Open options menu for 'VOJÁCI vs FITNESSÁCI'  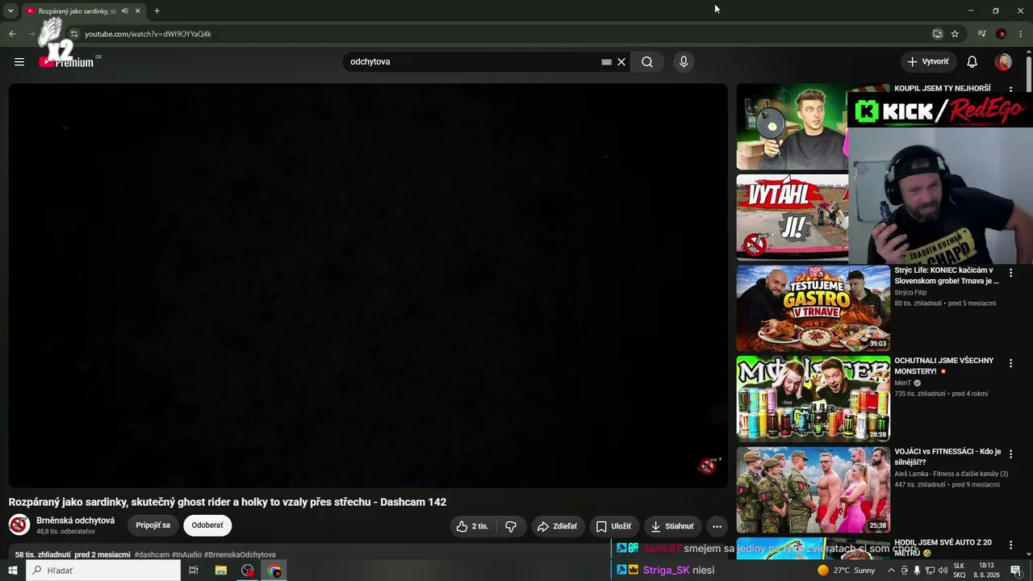click(x=1010, y=454)
